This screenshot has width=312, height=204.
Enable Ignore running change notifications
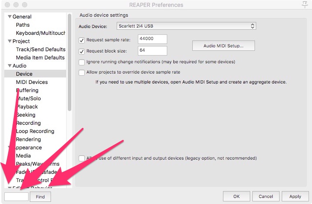pos(82,62)
